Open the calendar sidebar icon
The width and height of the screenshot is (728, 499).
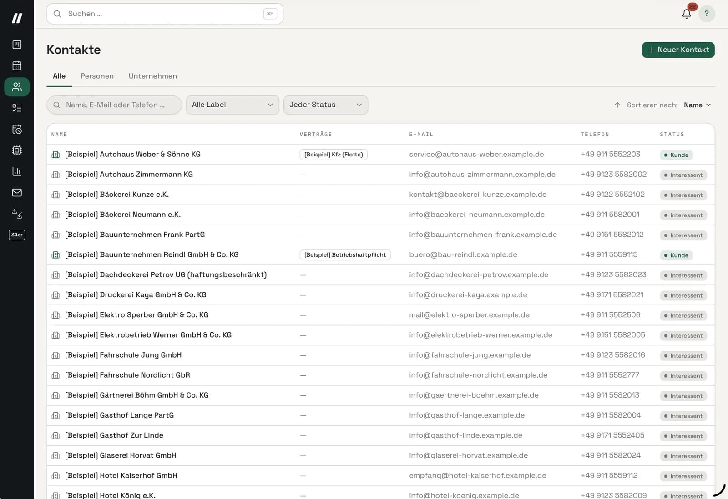pyautogui.click(x=17, y=65)
